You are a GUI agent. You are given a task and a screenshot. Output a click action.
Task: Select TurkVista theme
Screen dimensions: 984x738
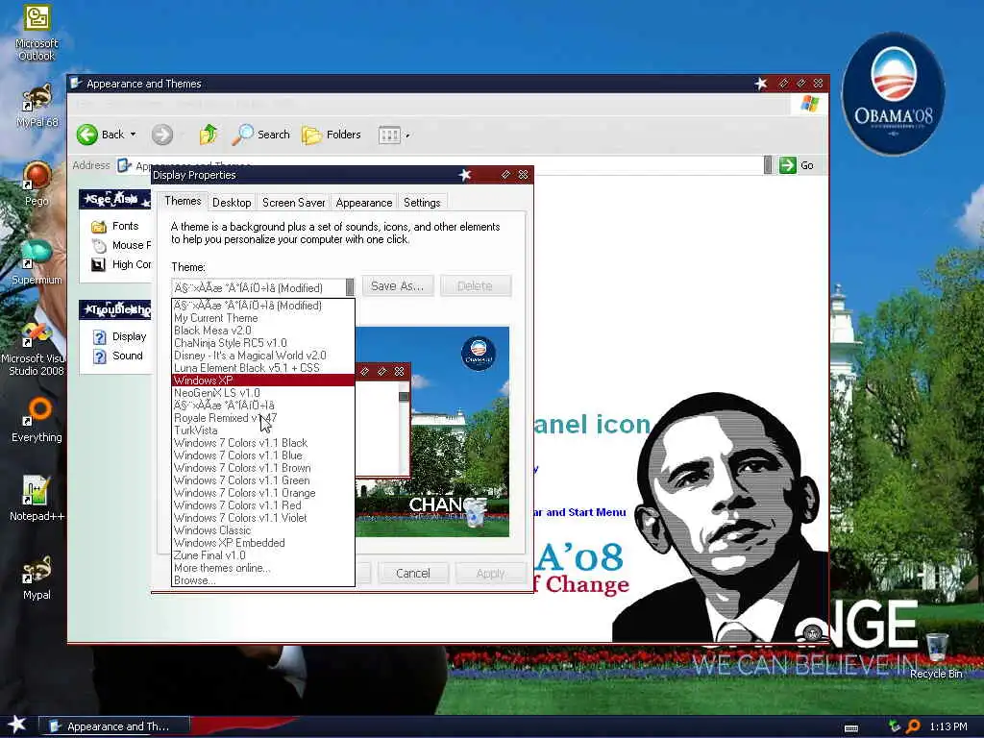click(263, 430)
